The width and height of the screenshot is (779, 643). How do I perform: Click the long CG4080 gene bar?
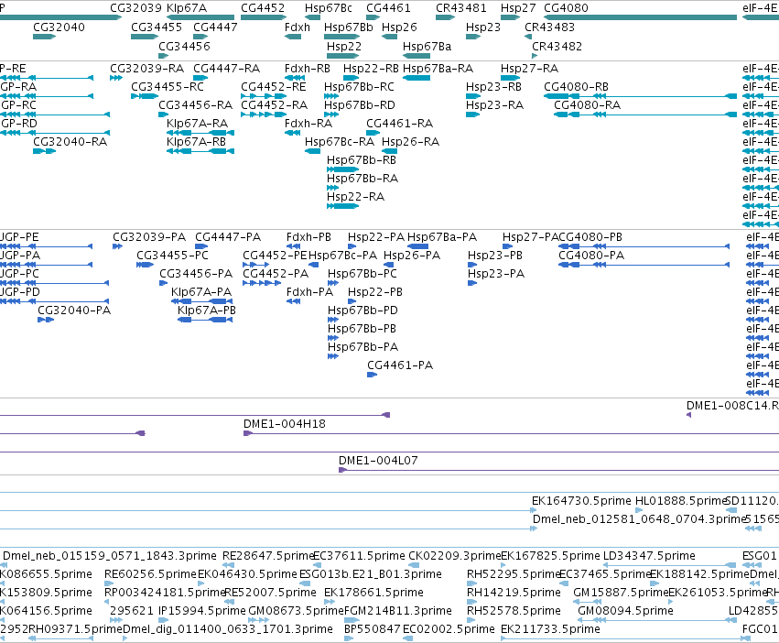pyautogui.click(x=641, y=17)
